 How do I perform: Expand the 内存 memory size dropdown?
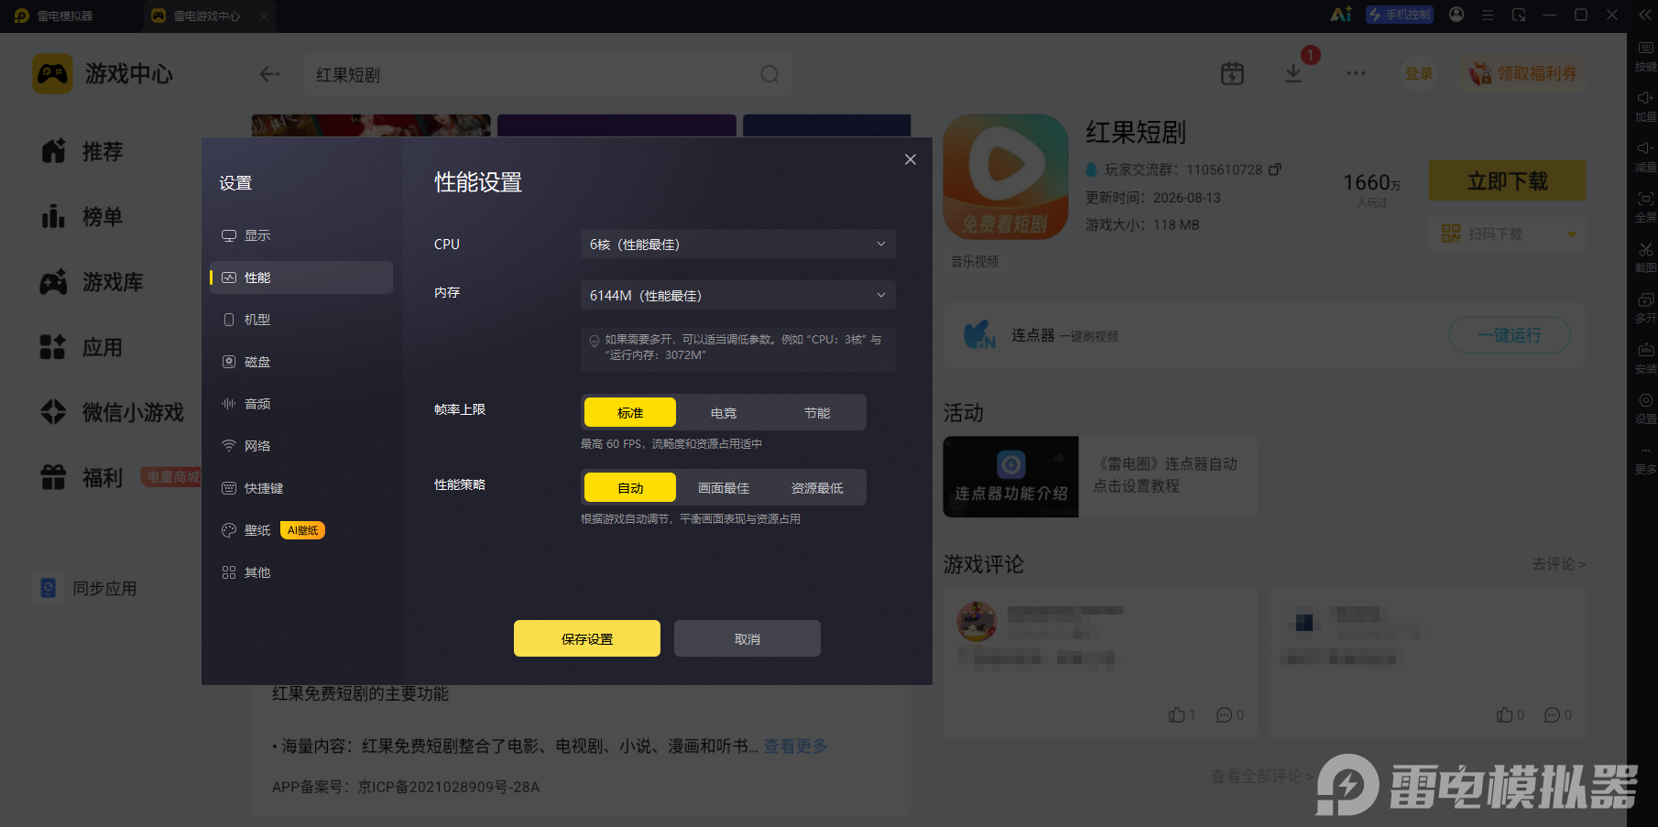point(737,295)
